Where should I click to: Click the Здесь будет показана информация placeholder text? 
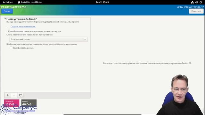147,63
